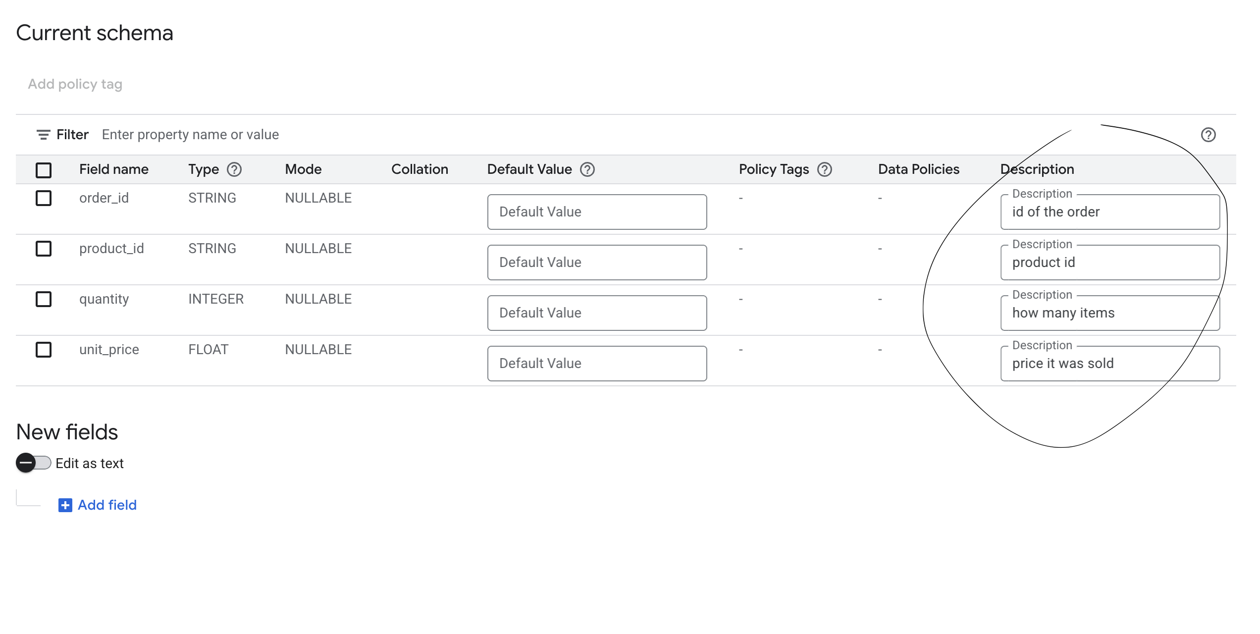The width and height of the screenshot is (1260, 634).
Task: Click the order_id field name
Action: click(x=104, y=198)
